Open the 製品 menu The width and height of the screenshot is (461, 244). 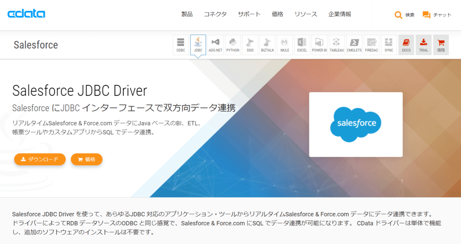[186, 14]
